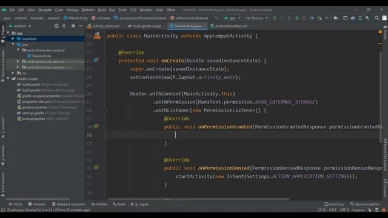Screen dimensions: 388x218
Task: Click the editor horizontal scrollbar
Action: 198,199
